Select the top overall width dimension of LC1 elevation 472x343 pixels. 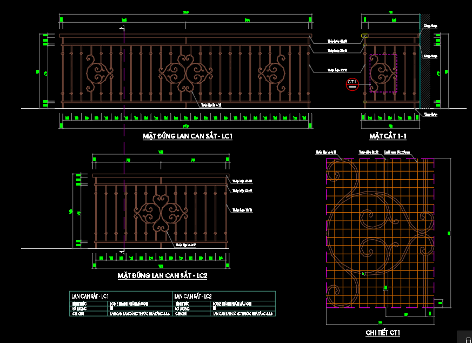[x=185, y=12]
